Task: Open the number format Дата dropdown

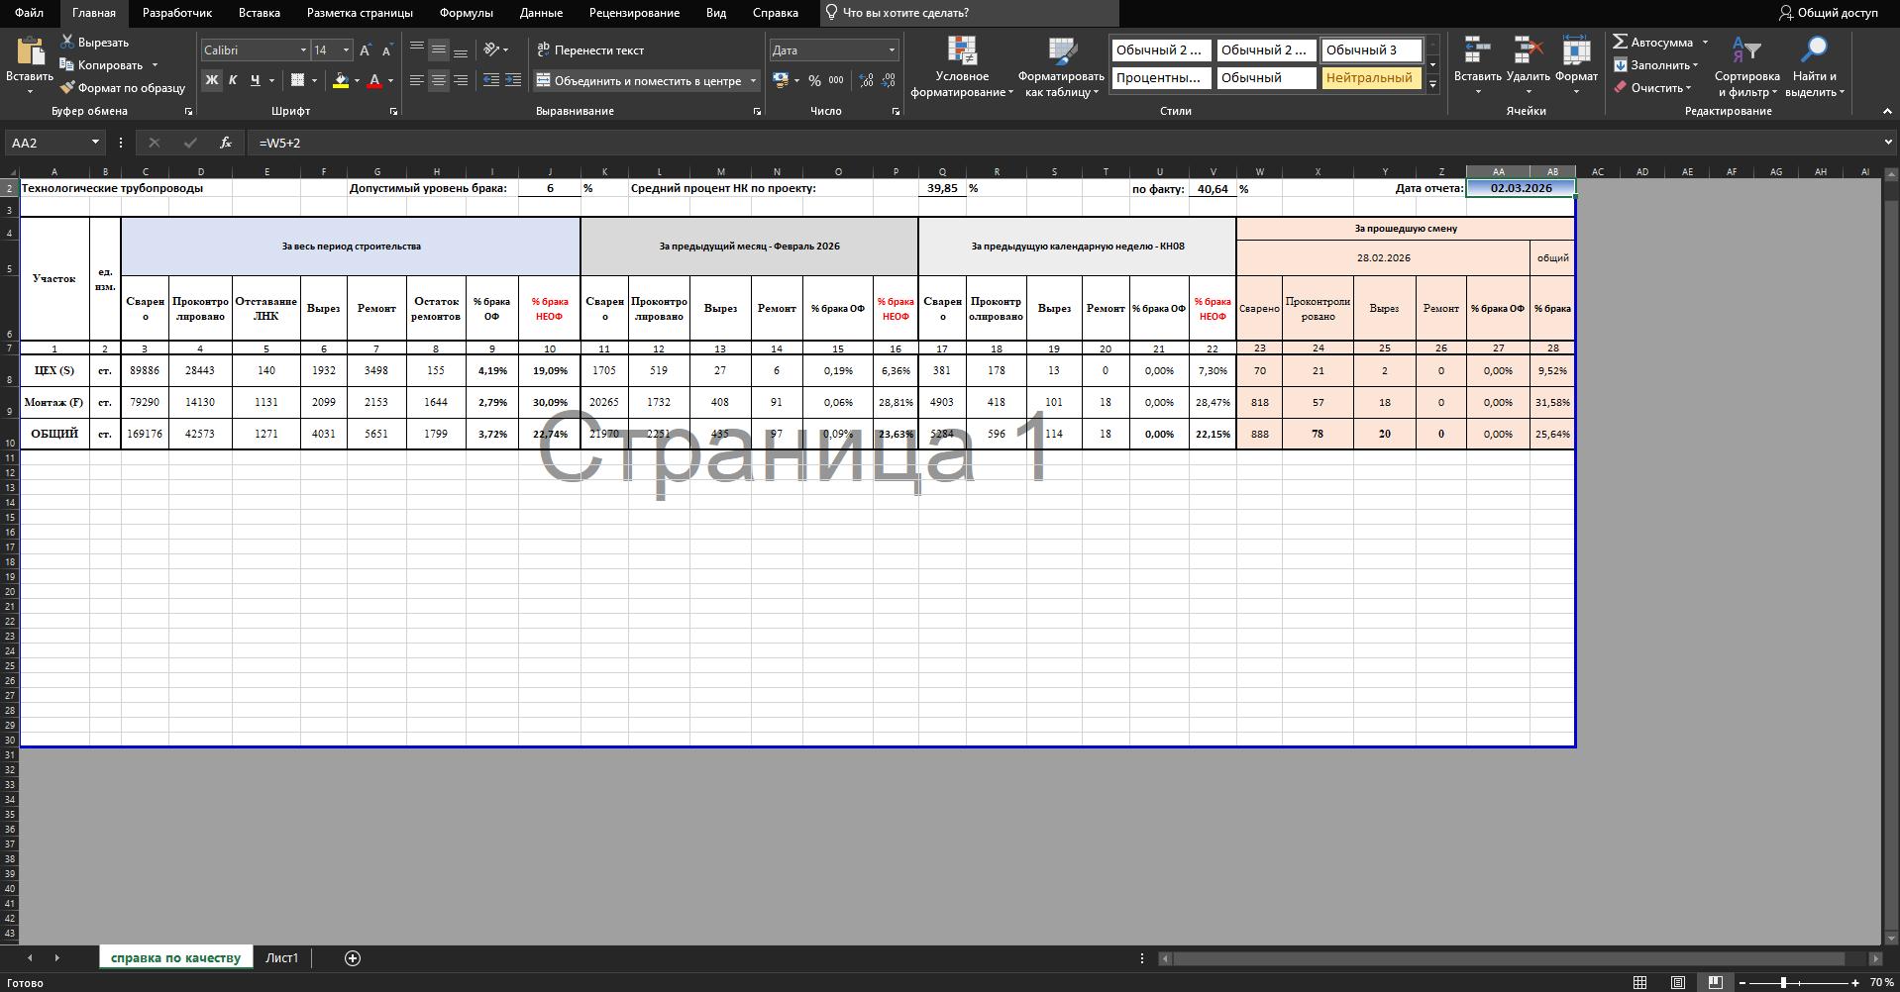Action: coord(892,50)
